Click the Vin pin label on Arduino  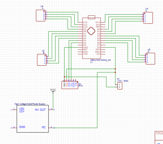[98, 54]
